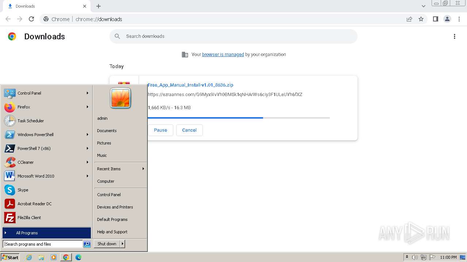Open Free_App_Manual_Install zip file link

[x=190, y=85]
